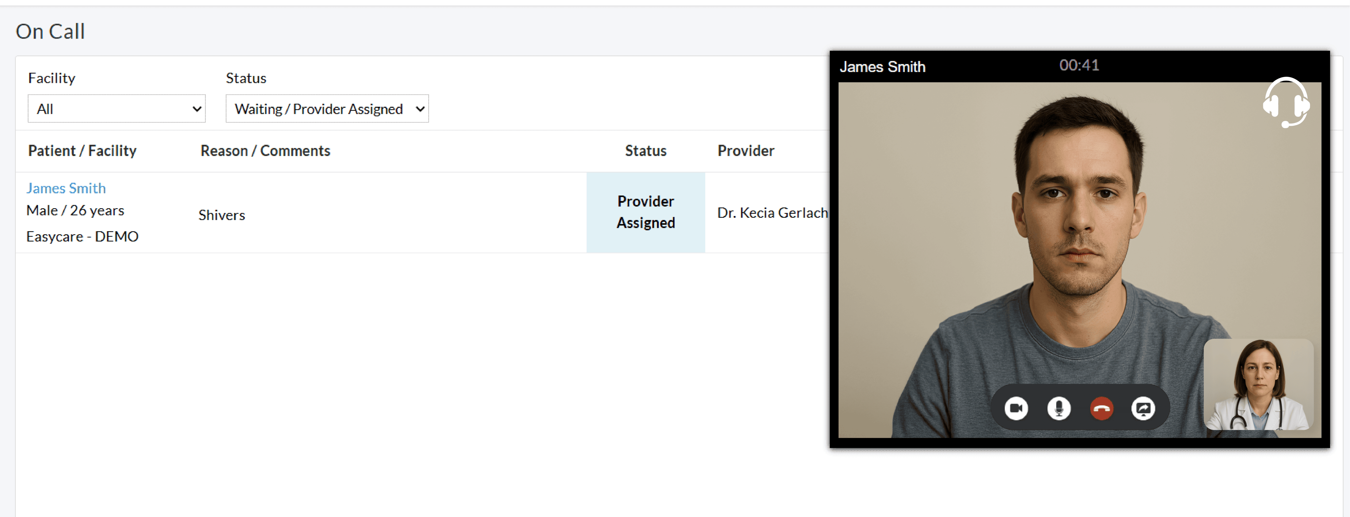Open the Facility dropdown

[x=116, y=109]
